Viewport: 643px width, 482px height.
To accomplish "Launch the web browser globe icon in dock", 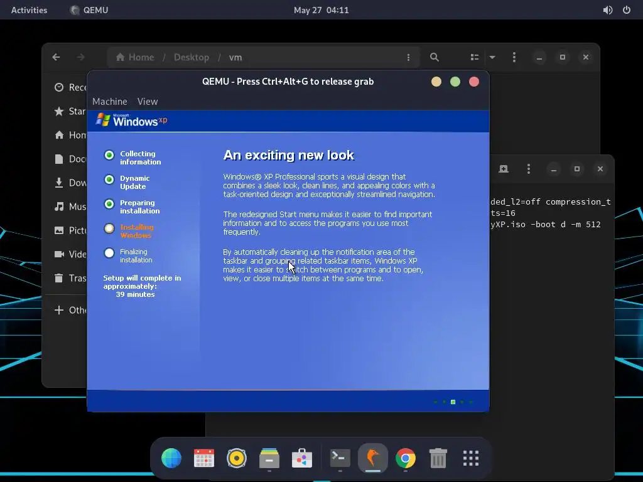I will click(171, 458).
